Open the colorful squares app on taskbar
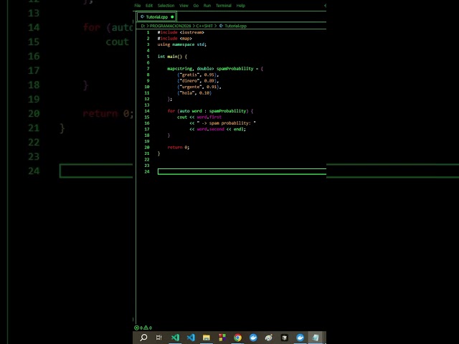The width and height of the screenshot is (459, 344). tap(222, 338)
